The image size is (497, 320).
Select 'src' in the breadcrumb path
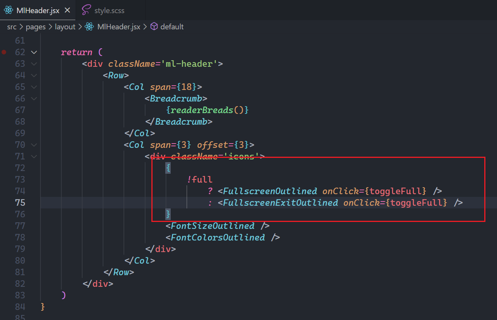[12, 27]
